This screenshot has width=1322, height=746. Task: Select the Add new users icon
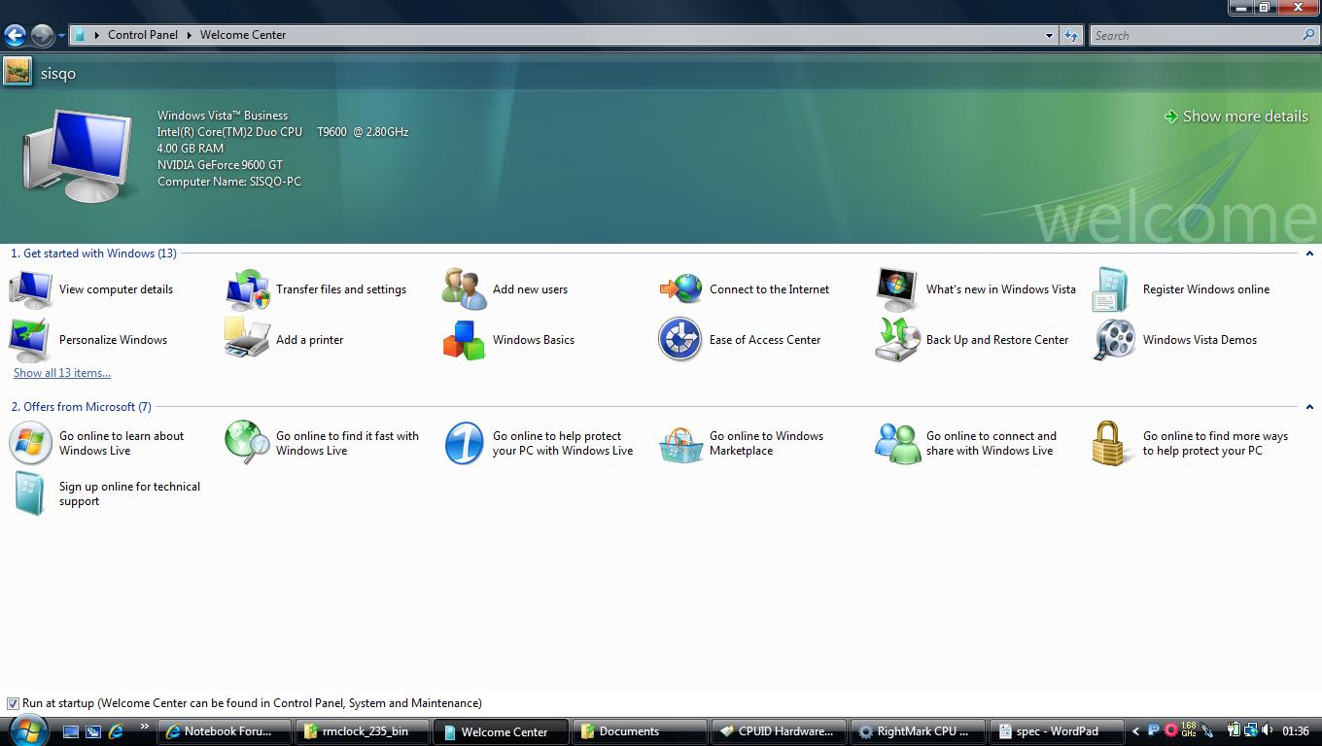(x=465, y=289)
